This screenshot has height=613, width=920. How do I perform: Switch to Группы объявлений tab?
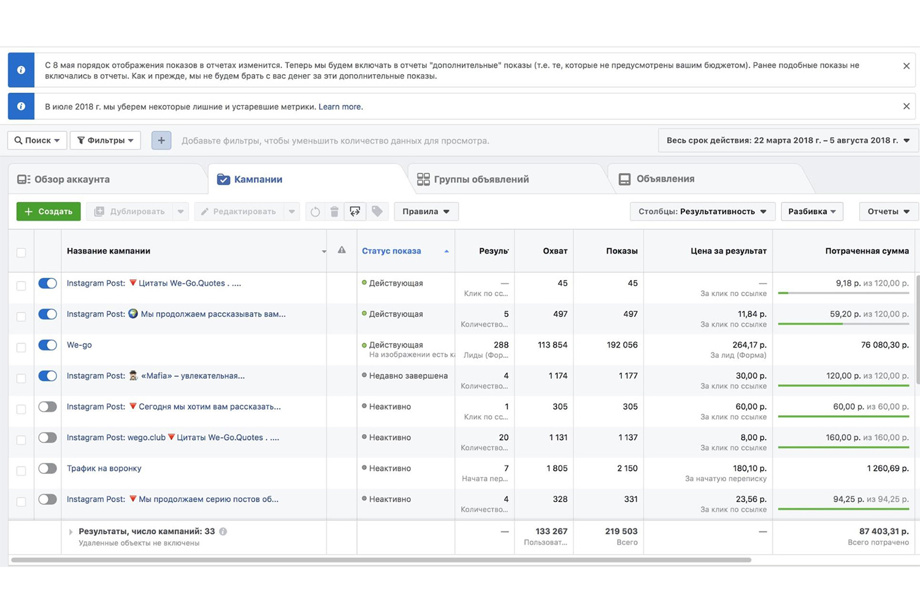473,179
